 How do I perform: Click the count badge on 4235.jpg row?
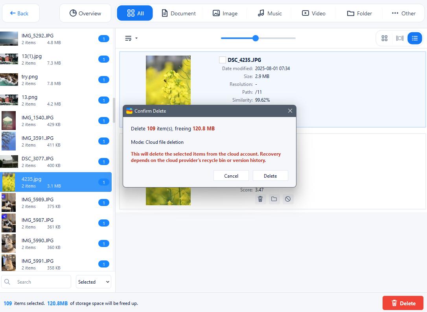104,182
